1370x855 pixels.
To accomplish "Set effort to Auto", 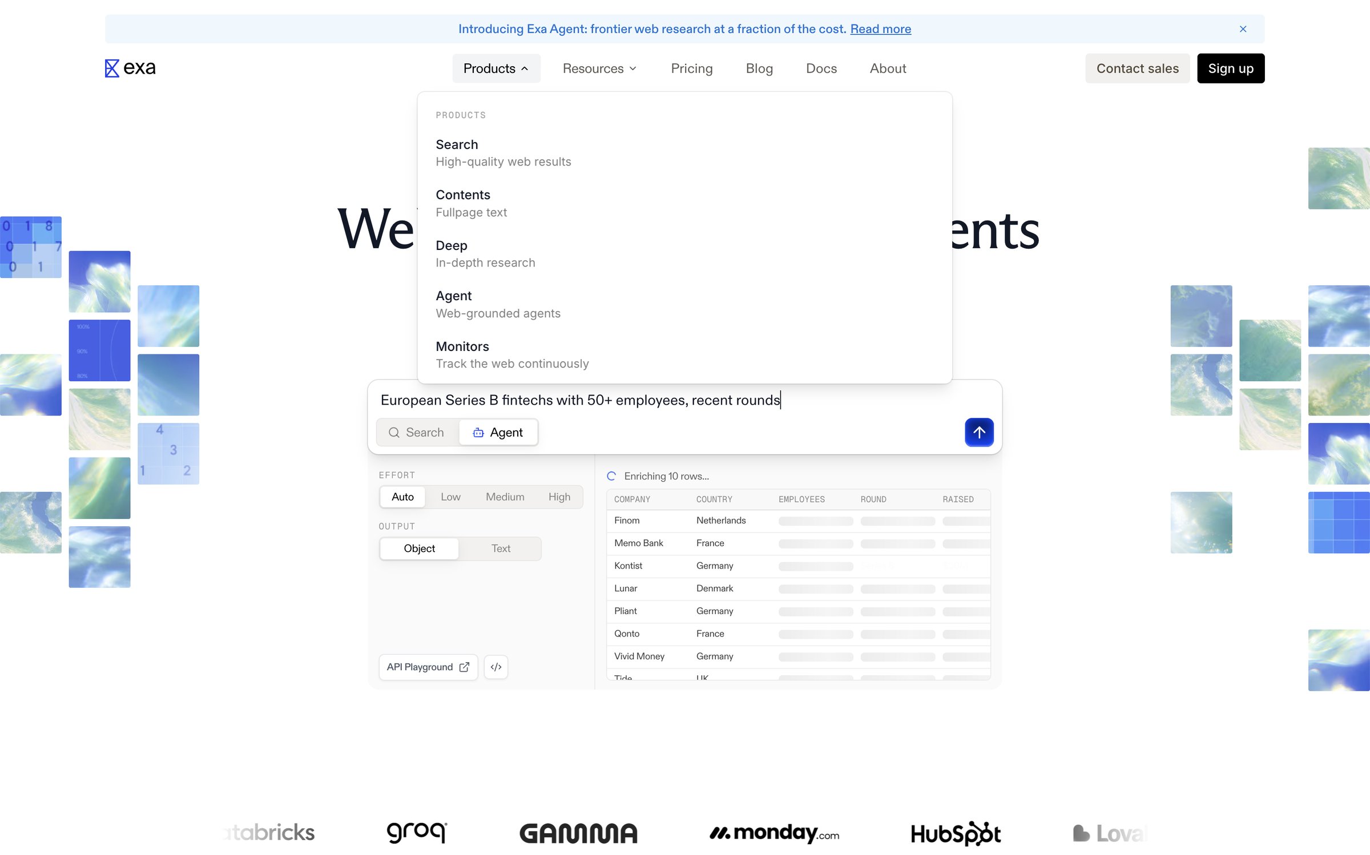I will click(x=402, y=497).
